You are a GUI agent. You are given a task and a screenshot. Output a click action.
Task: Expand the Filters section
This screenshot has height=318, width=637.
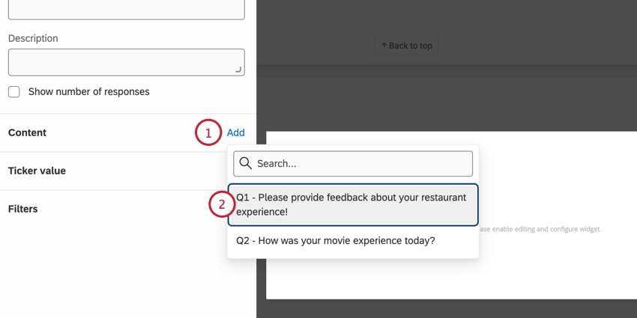[x=22, y=209]
